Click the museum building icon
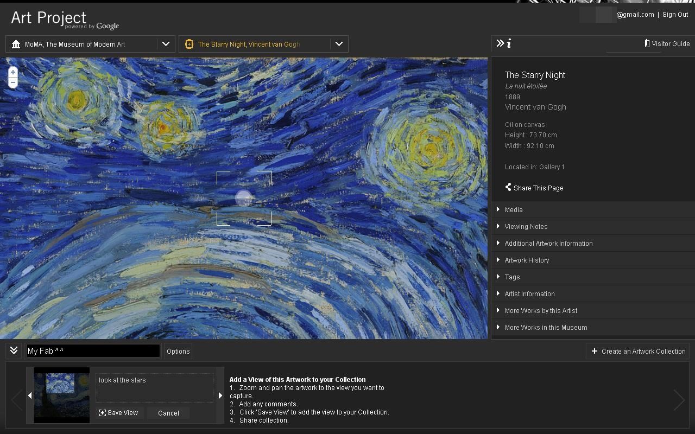This screenshot has width=695, height=434. pos(16,44)
